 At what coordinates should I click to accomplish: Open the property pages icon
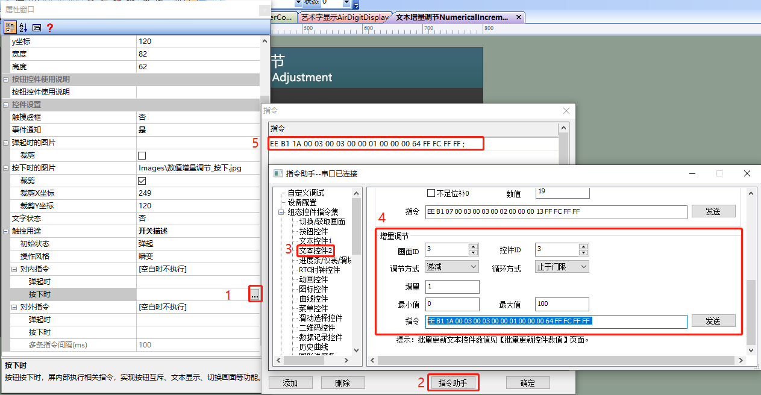37,27
